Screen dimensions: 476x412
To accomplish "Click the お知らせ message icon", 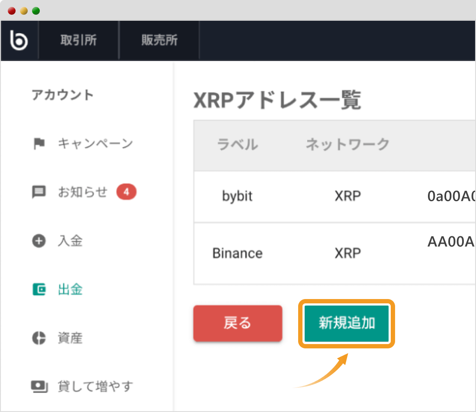I will (39, 192).
